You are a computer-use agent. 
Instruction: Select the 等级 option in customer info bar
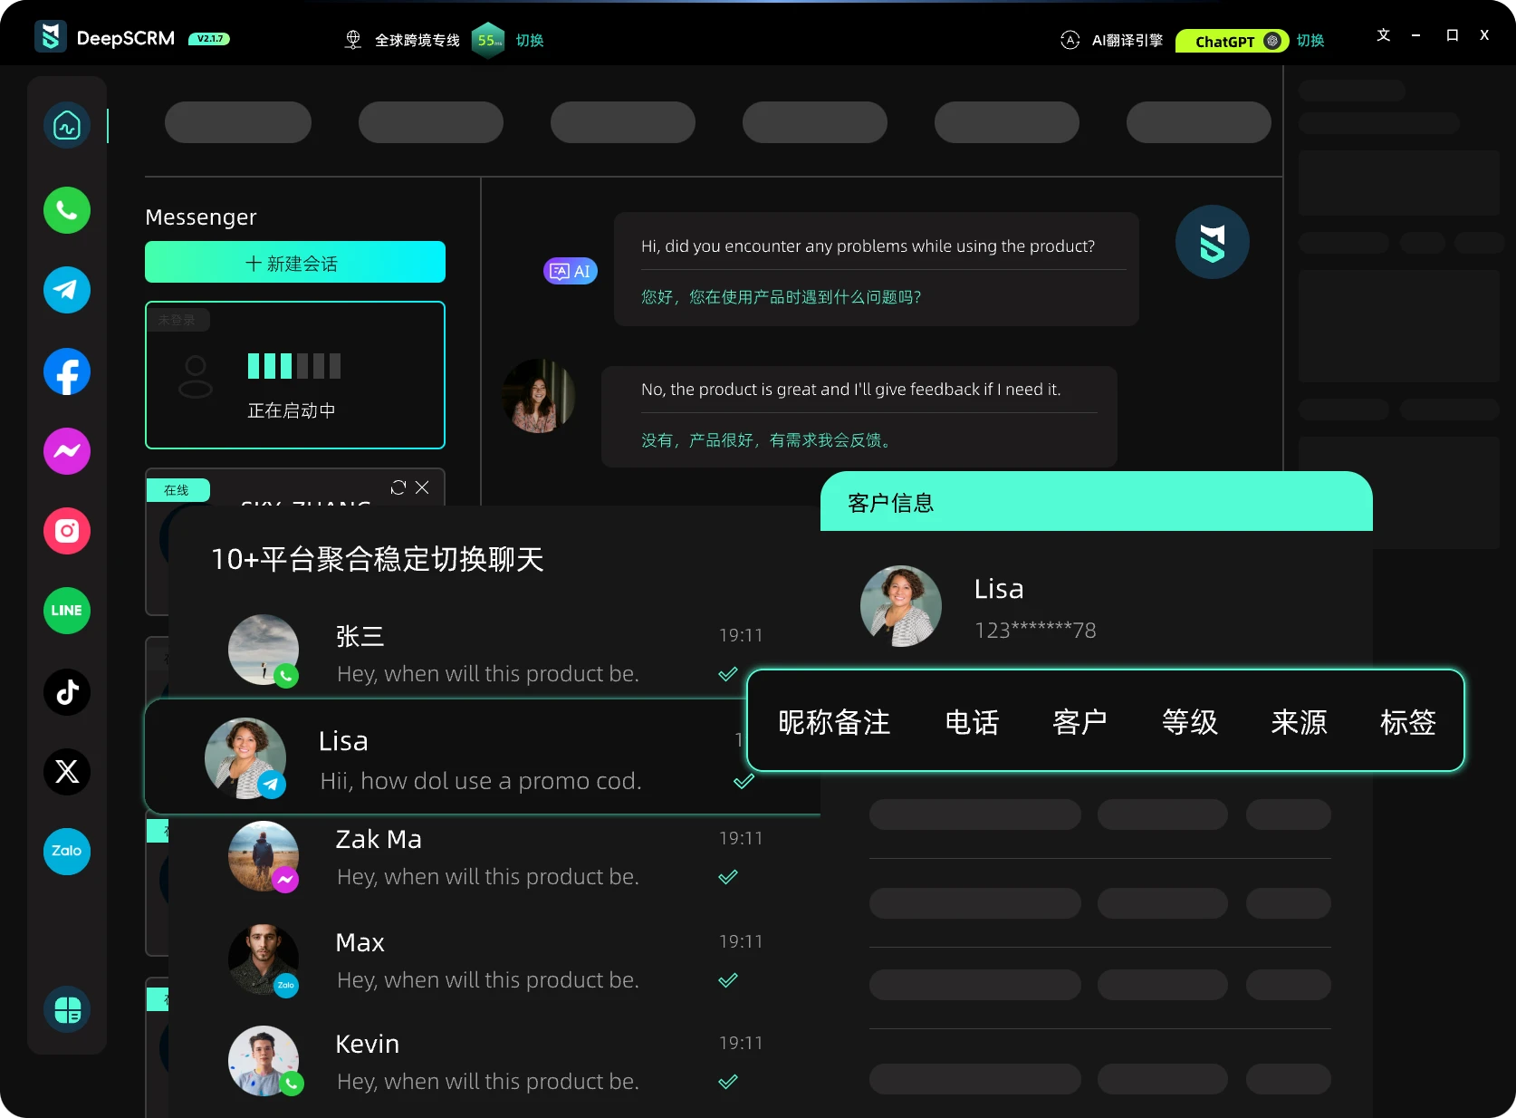point(1189,722)
